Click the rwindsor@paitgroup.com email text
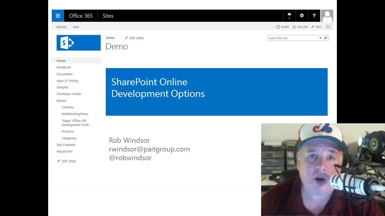The image size is (385, 216). click(149, 149)
